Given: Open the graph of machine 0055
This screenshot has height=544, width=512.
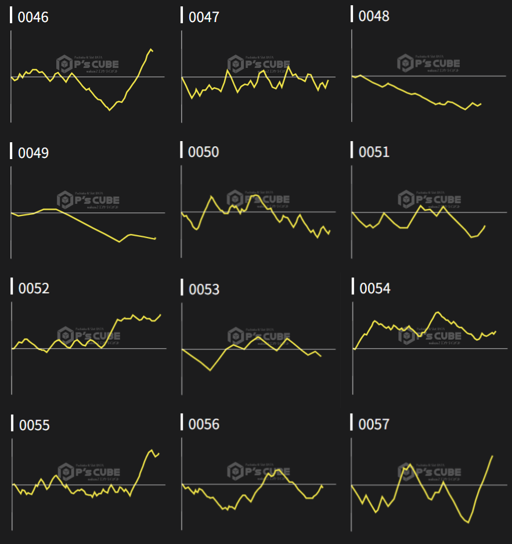Looking at the screenshot, I should tap(87, 484).
